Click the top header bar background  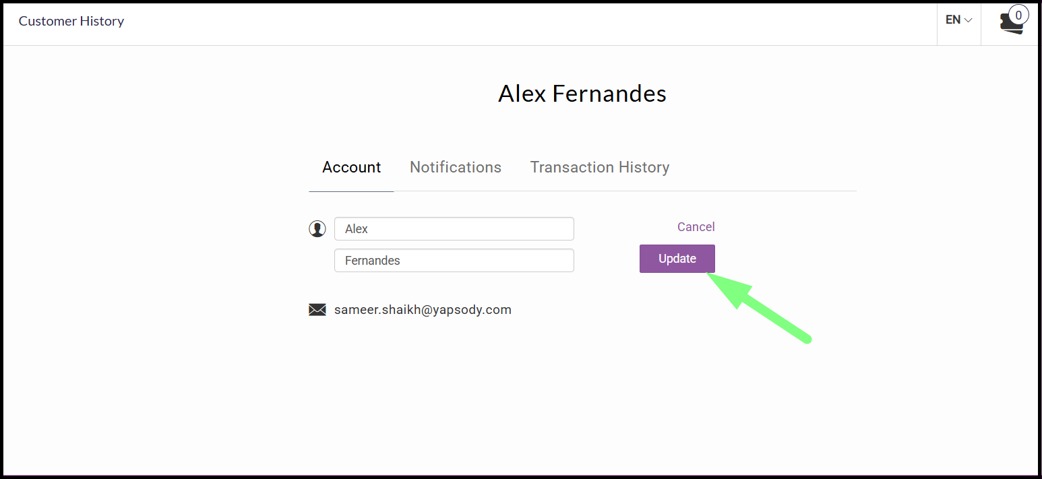click(x=526, y=24)
